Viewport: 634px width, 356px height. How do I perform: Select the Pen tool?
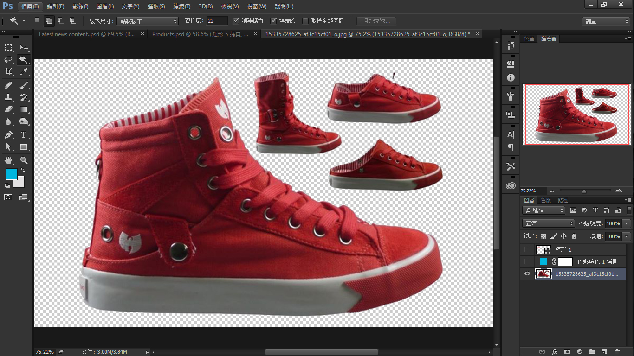tap(8, 135)
